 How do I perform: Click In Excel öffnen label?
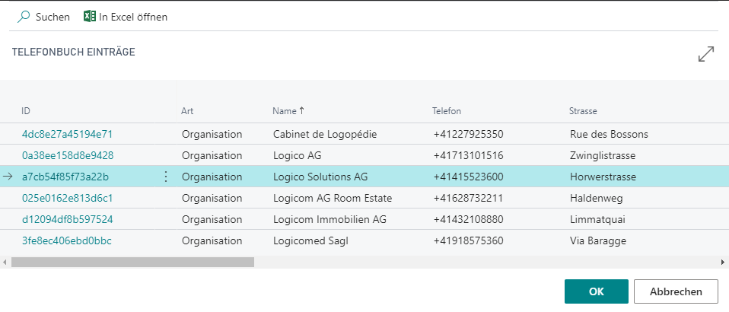(133, 18)
